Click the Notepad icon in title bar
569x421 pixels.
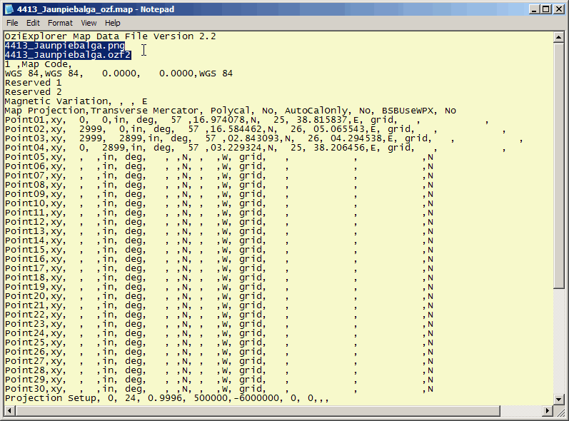pos(9,9)
